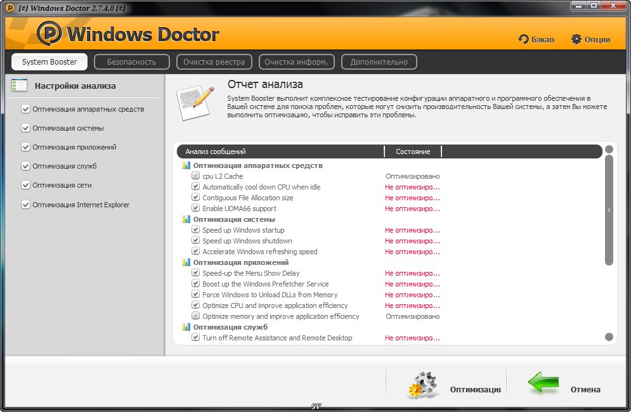Click the Анализ сообщений column header
631x412 pixels.
point(280,151)
